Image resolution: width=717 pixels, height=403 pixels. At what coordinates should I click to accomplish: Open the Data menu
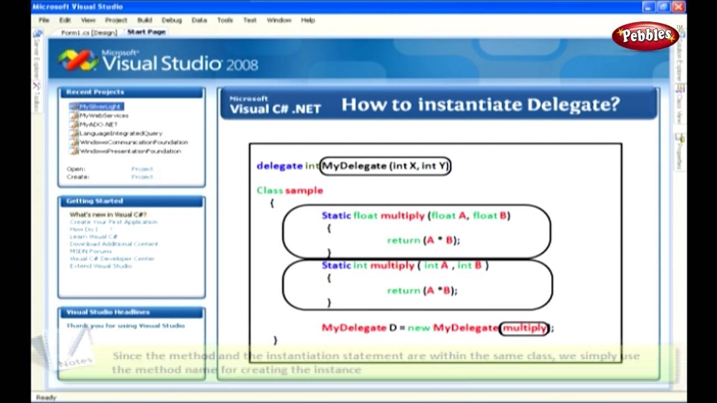click(x=199, y=20)
